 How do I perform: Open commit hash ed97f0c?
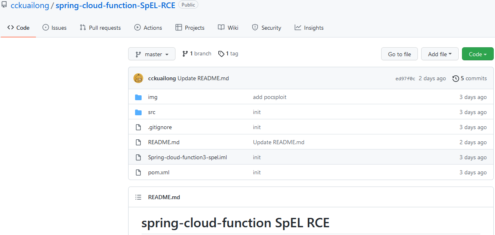405,79
